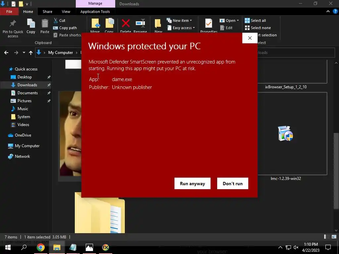Switch to large icons view in status bar
Image resolution: width=339 pixels, height=254 pixels.
tap(334, 237)
